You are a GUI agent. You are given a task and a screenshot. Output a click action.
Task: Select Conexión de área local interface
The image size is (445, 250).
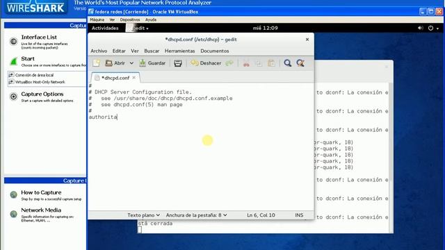pos(34,75)
